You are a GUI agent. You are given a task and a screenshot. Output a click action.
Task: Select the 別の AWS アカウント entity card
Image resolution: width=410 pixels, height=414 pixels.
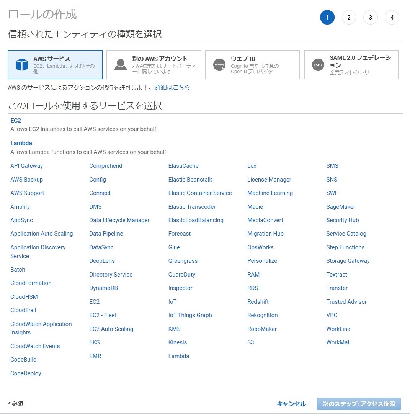154,65
